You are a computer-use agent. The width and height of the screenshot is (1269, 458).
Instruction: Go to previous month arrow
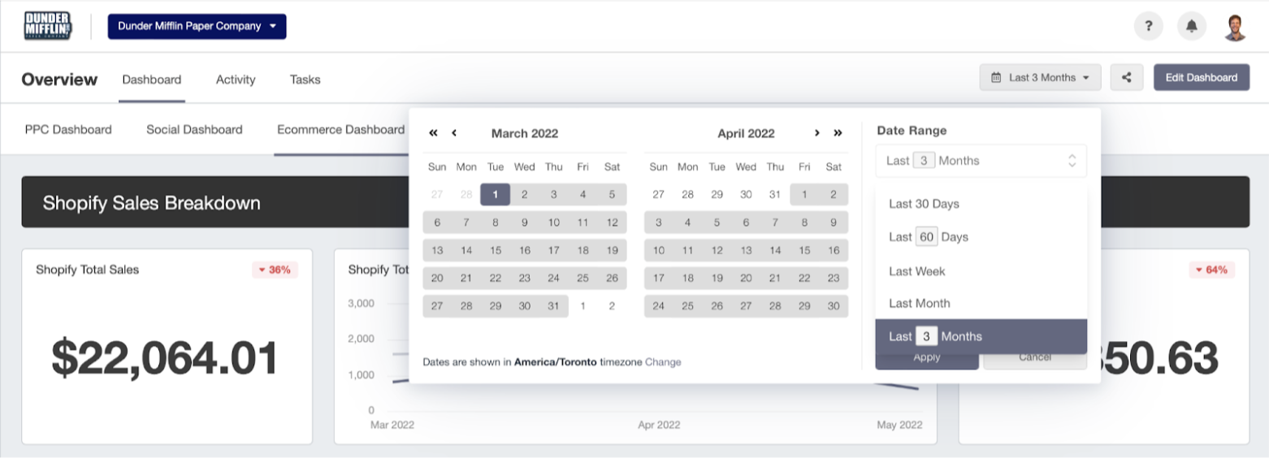pos(454,133)
